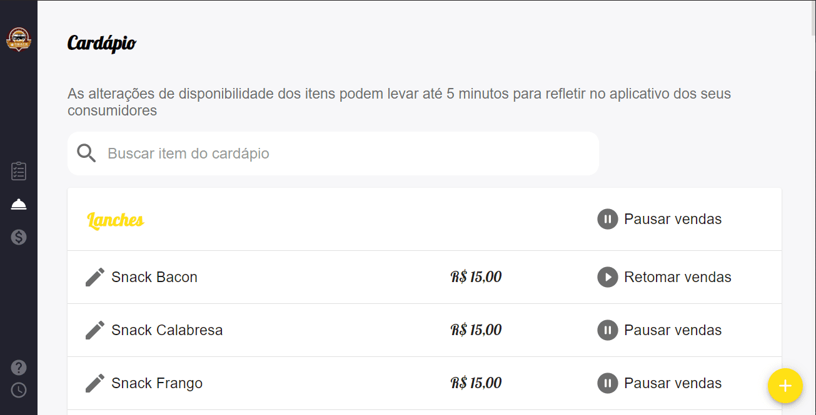Click the yellow plus add button
This screenshot has width=816, height=415.
point(785,386)
